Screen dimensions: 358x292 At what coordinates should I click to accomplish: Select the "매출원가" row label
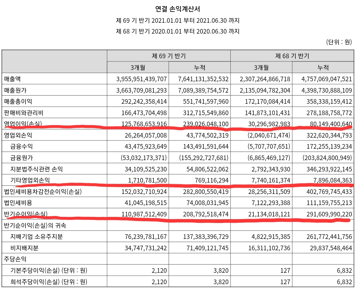pyautogui.click(x=15, y=90)
